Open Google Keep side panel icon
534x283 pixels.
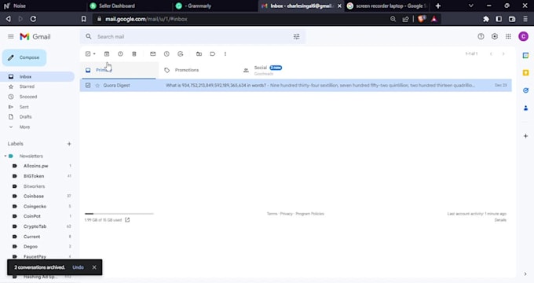(525, 72)
